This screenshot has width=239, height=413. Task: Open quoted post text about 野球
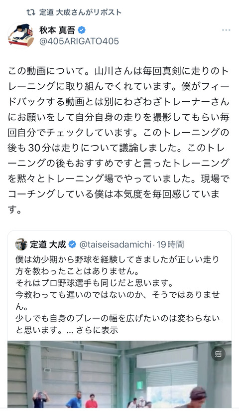click(118, 294)
